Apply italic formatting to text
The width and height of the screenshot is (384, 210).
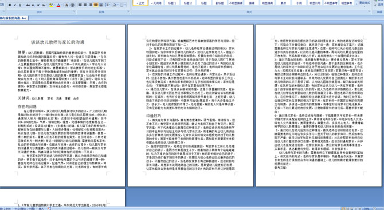click(x=15, y=5)
